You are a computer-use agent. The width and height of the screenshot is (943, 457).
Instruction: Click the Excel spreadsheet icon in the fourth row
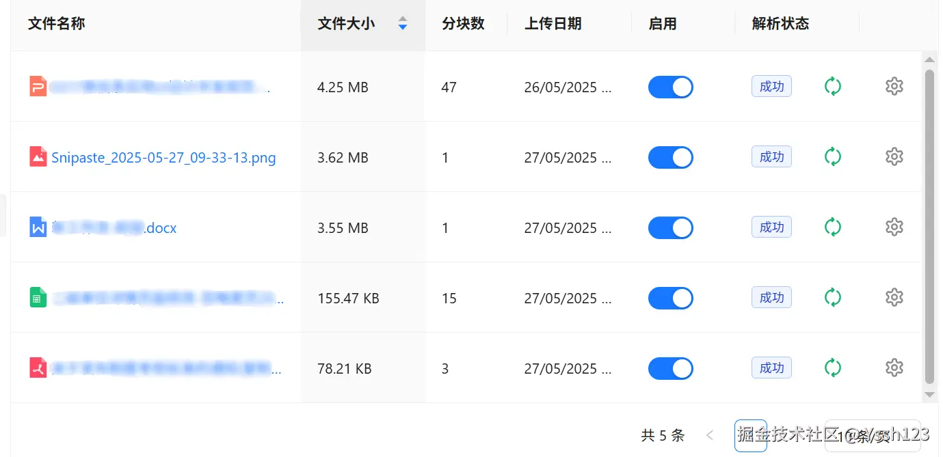40,297
